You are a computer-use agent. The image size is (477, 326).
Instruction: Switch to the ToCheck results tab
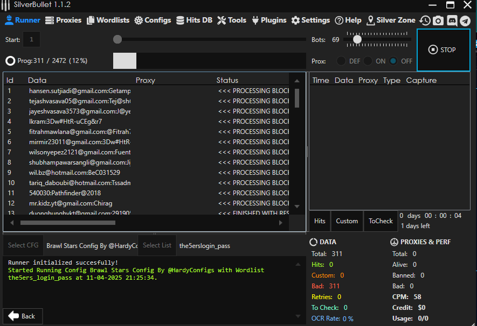tap(381, 221)
